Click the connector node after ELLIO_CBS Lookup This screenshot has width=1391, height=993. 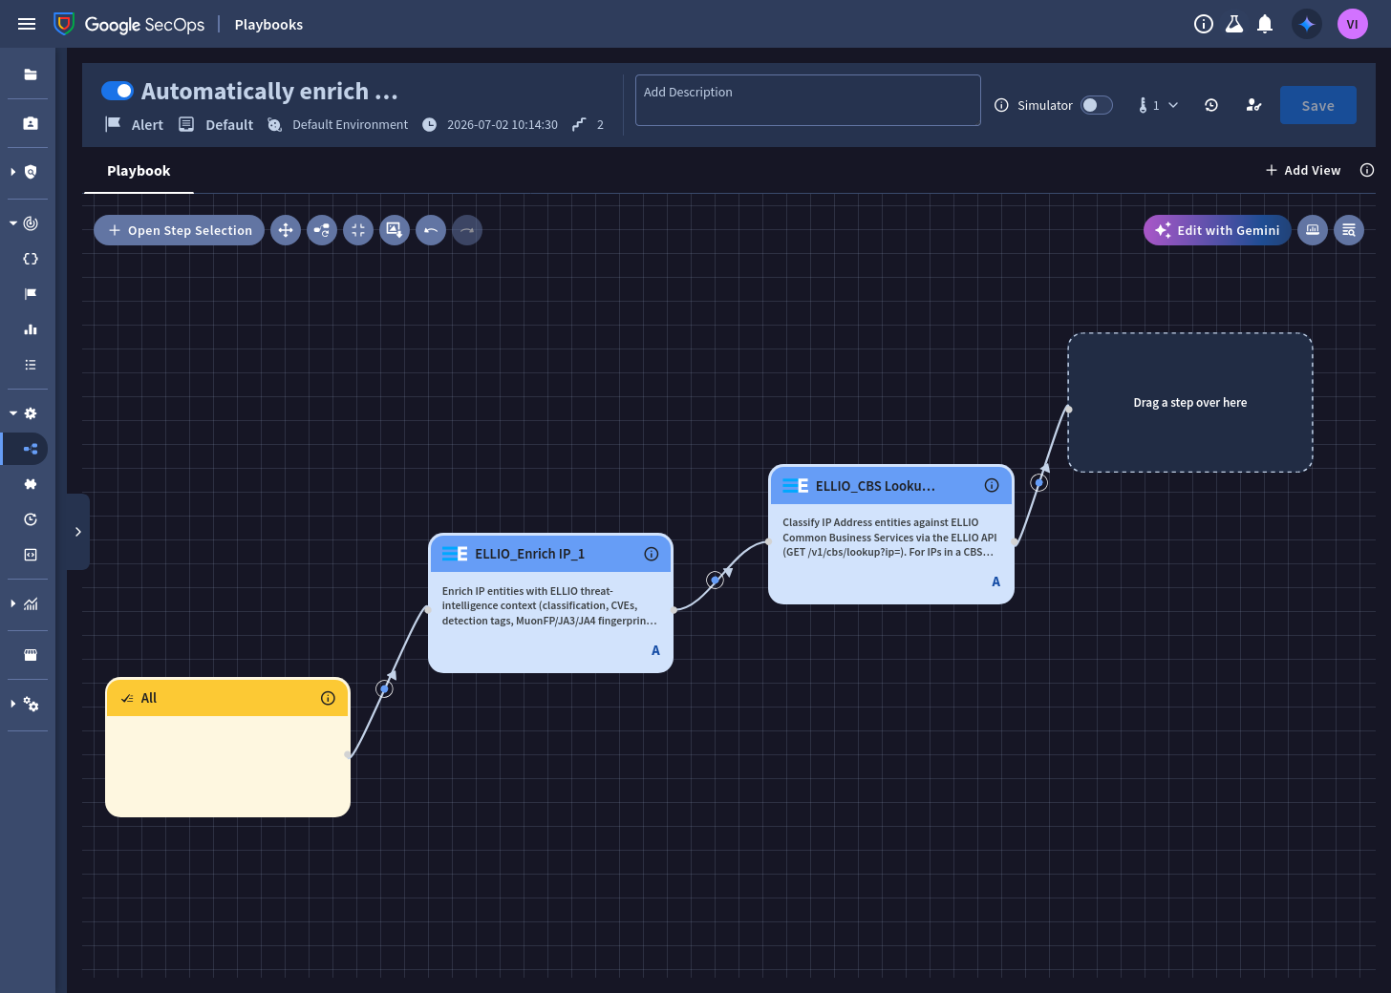click(x=1039, y=483)
